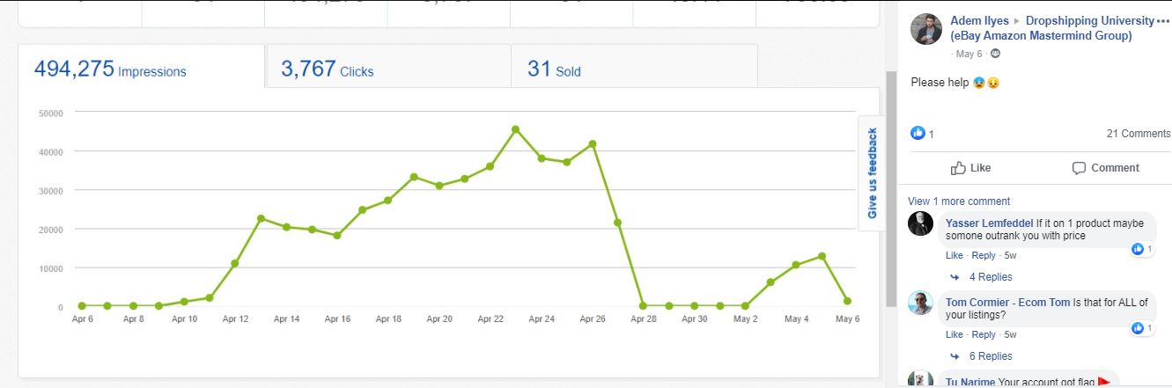Viewport: 1172px width, 388px height.
Task: Click Tom Cormier's avatar
Action: point(921,303)
